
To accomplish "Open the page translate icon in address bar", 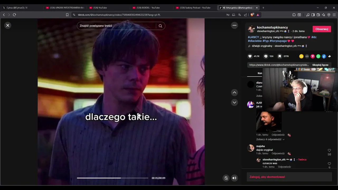I will point(240,15).
